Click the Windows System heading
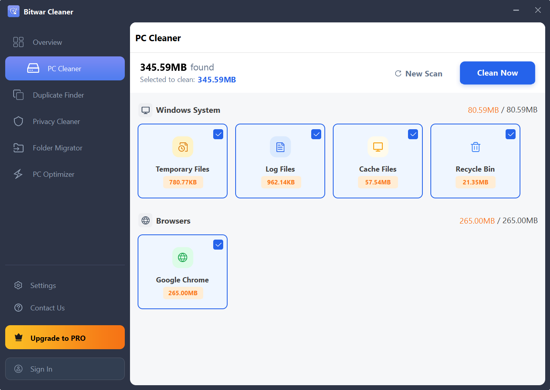 188,110
